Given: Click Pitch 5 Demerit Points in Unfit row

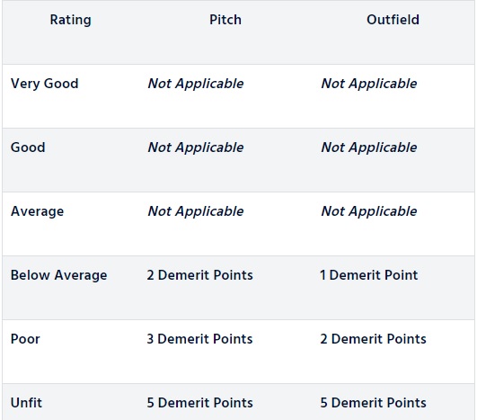Looking at the screenshot, I should coord(199,403).
